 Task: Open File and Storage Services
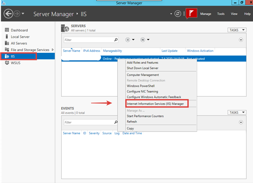(30, 50)
